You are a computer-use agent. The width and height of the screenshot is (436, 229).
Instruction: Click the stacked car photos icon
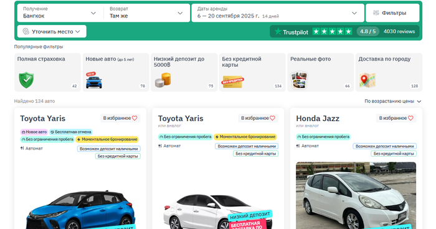[299, 80]
